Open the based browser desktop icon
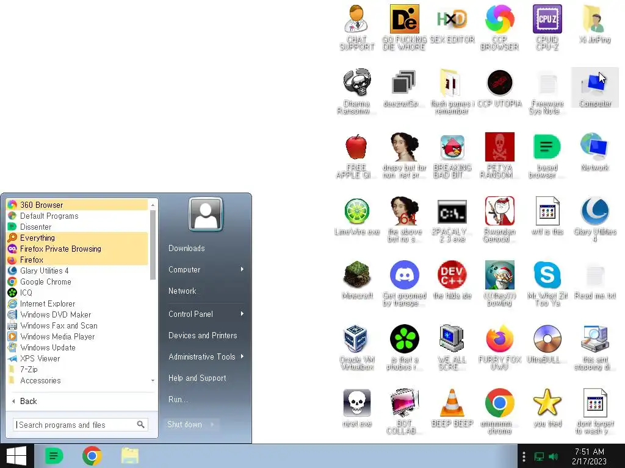The height and width of the screenshot is (468, 625). (x=547, y=156)
